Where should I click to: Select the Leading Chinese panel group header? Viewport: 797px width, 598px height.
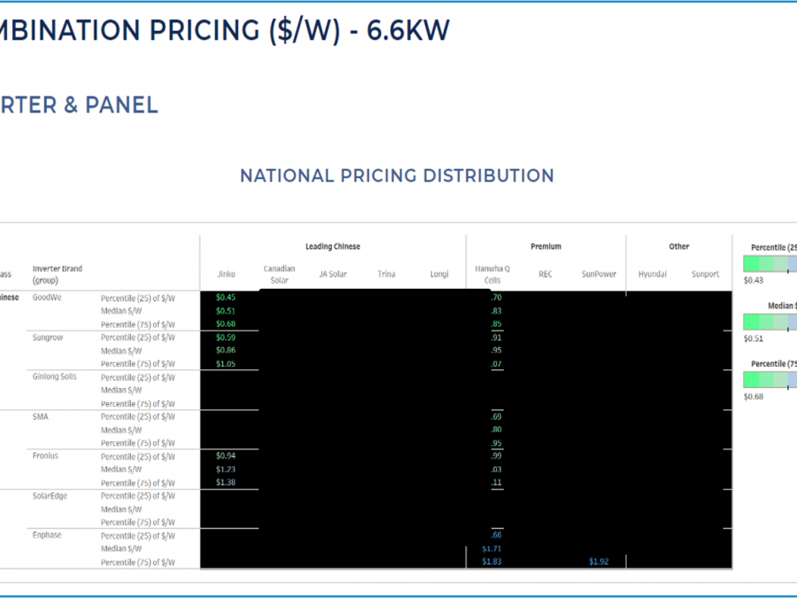tap(332, 246)
